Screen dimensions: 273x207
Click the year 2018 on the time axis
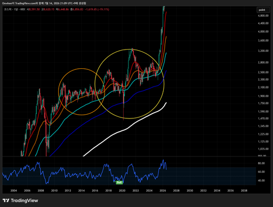click(x=109, y=190)
